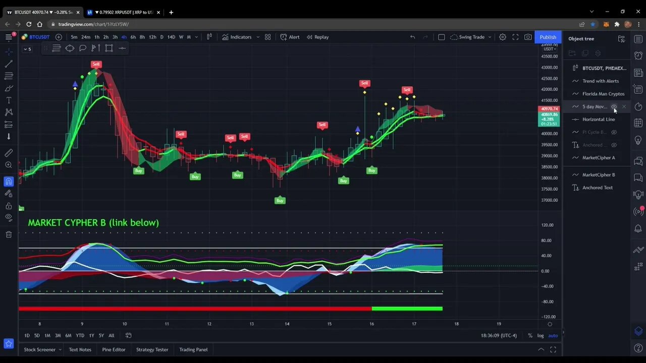The width and height of the screenshot is (646, 363).
Task: Toggle the log scale
Action: click(541, 335)
